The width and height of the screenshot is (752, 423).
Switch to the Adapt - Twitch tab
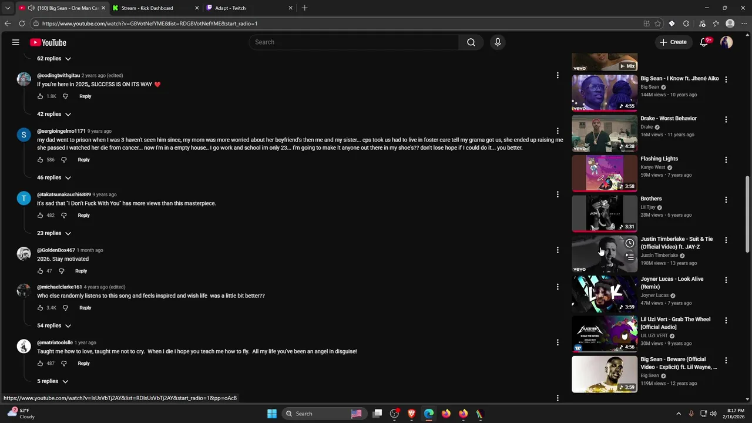(x=250, y=8)
